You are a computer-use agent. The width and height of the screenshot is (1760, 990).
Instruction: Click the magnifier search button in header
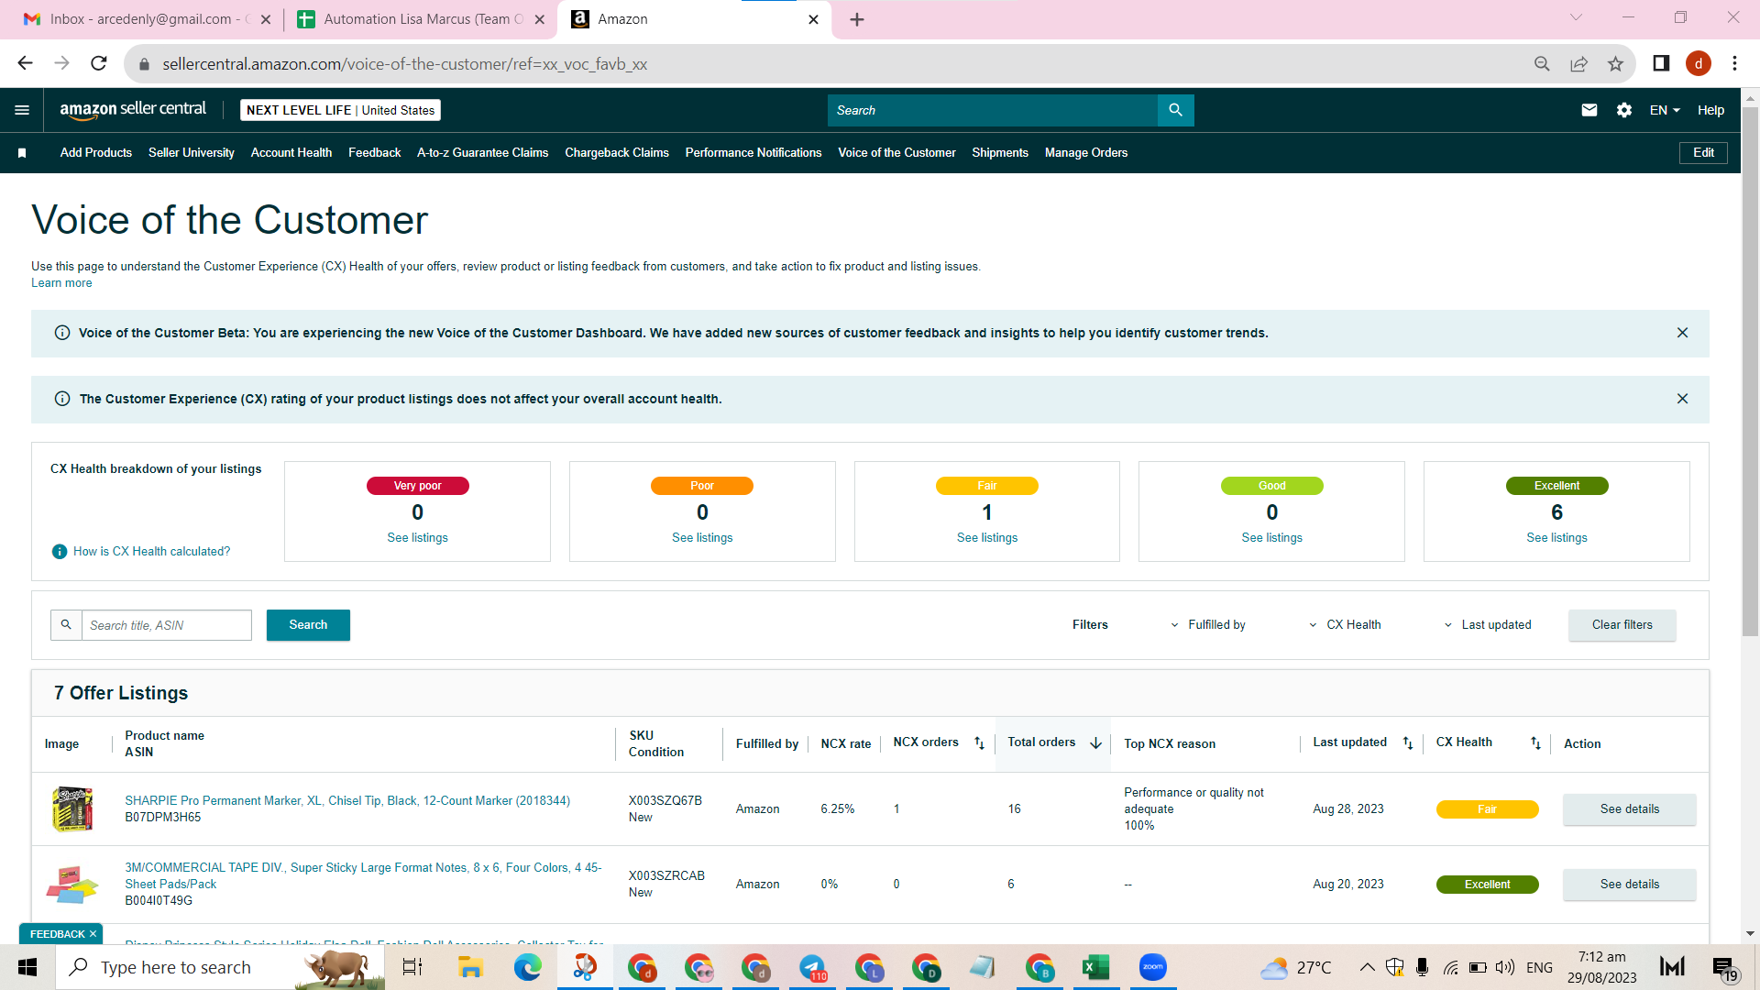click(1175, 110)
